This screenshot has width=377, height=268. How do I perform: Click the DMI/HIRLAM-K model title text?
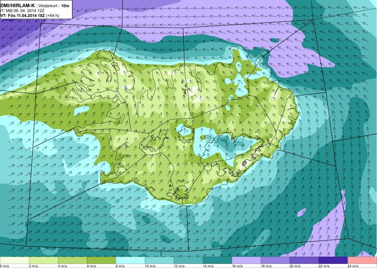click(x=18, y=6)
